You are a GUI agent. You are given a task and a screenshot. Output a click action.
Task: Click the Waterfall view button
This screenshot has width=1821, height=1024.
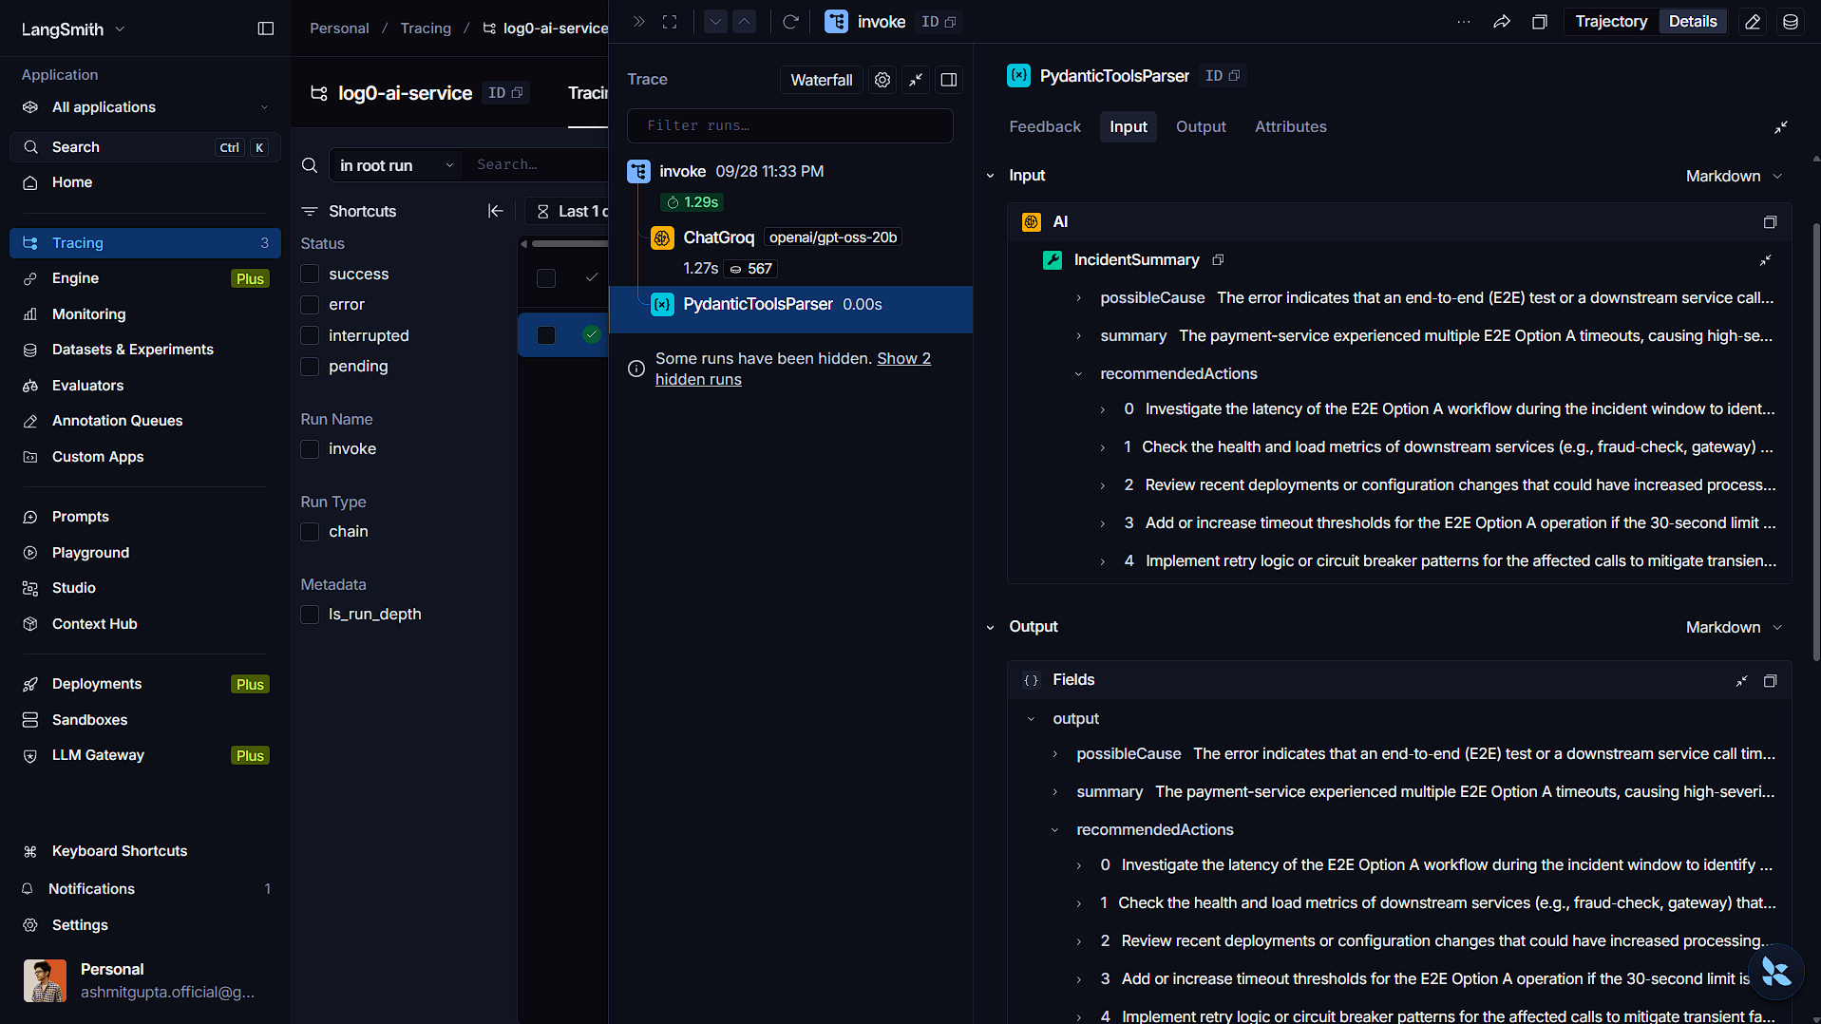[x=821, y=80]
